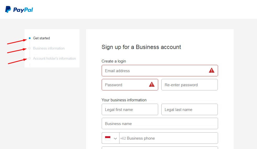Image resolution: width=257 pixels, height=149 pixels.
Task: Select the Business information step
Action: [49, 48]
